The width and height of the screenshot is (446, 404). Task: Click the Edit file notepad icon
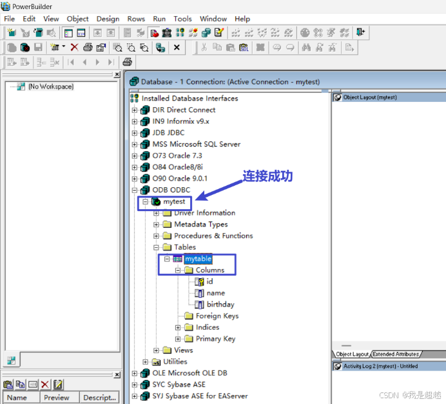[219, 33]
